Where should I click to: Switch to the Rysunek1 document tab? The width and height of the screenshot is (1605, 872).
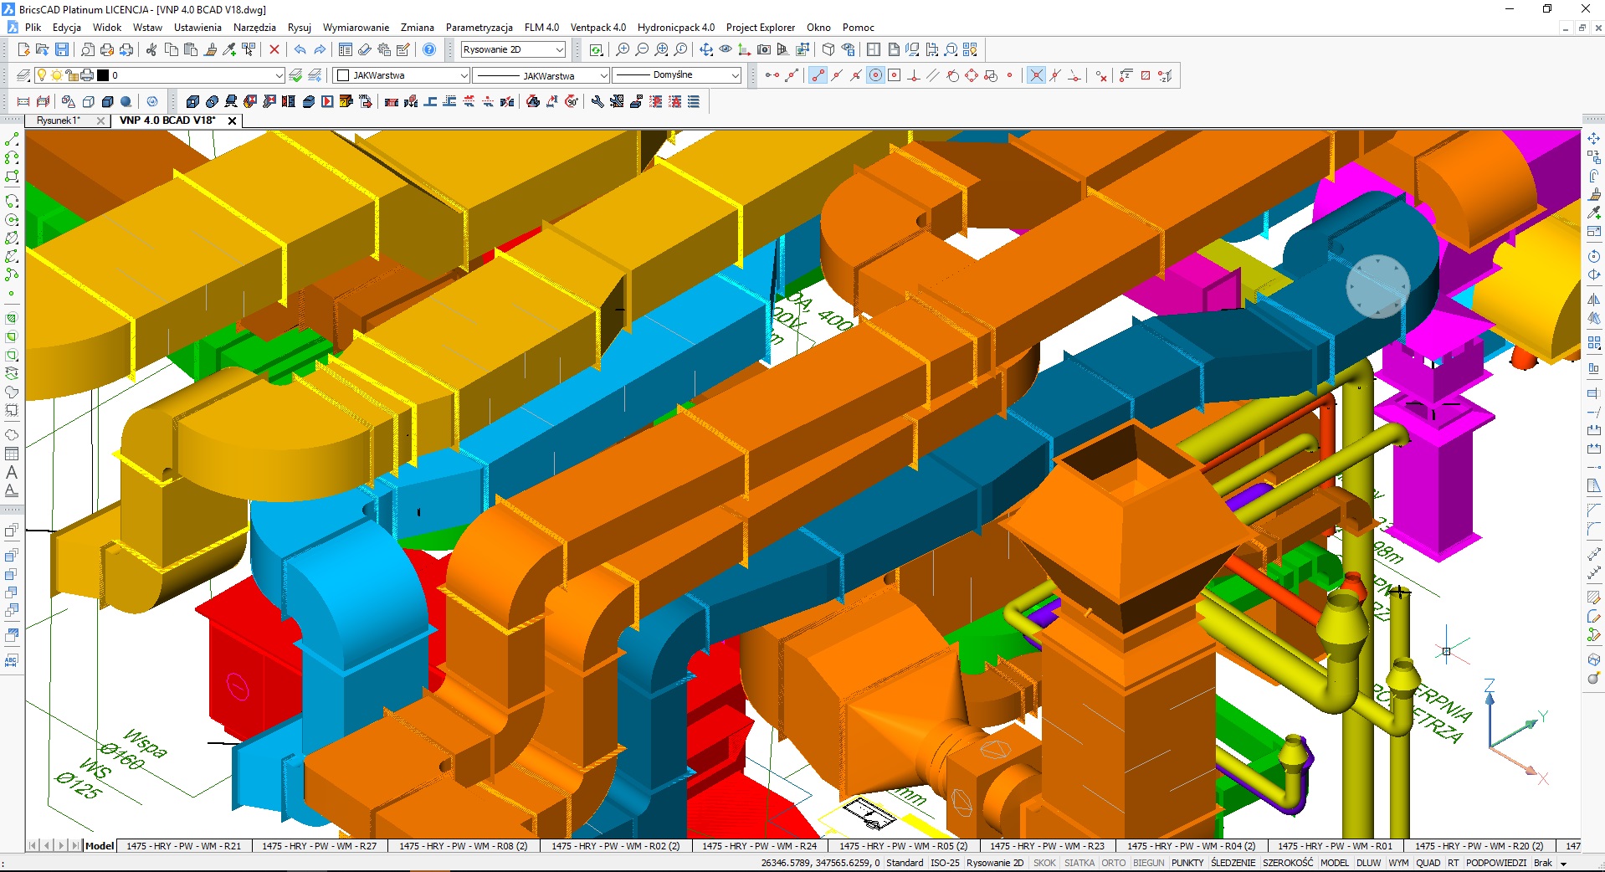coord(59,121)
